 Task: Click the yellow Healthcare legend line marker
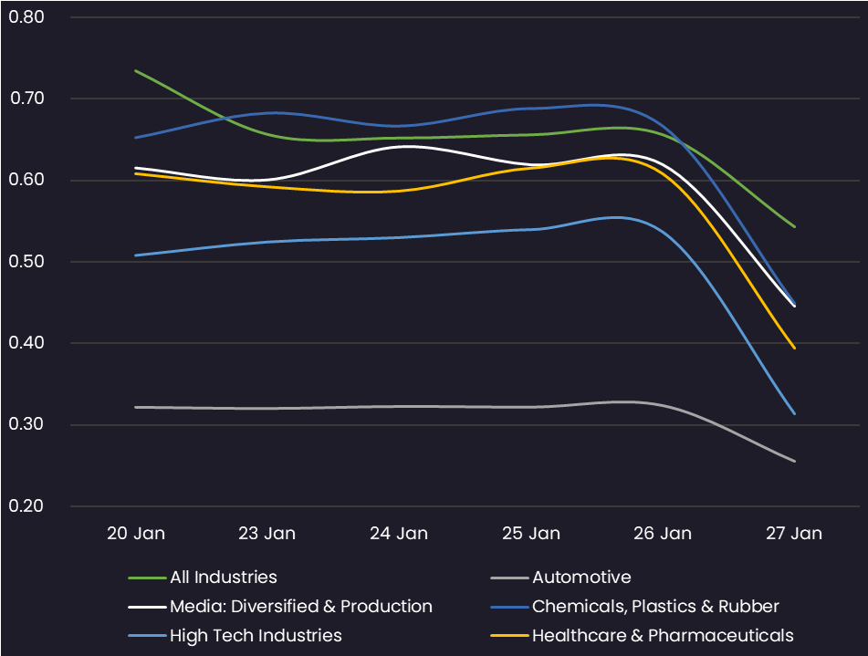coord(508,636)
